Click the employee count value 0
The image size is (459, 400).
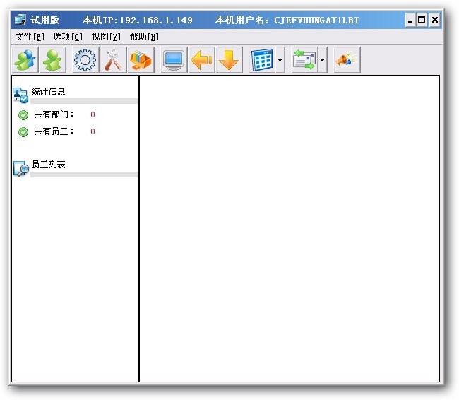(x=93, y=131)
